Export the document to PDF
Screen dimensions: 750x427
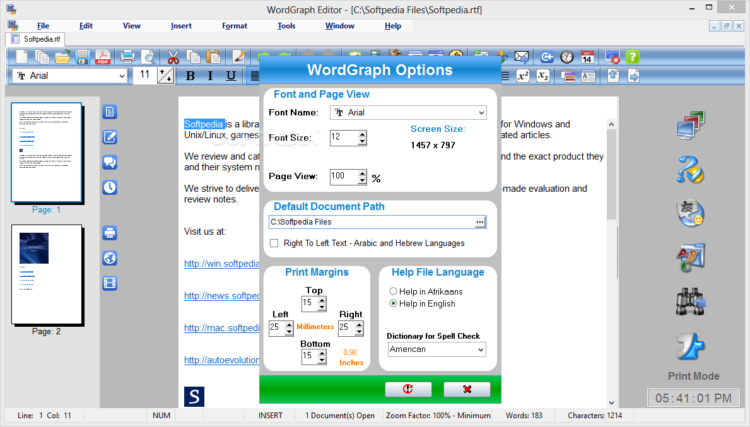point(102,57)
